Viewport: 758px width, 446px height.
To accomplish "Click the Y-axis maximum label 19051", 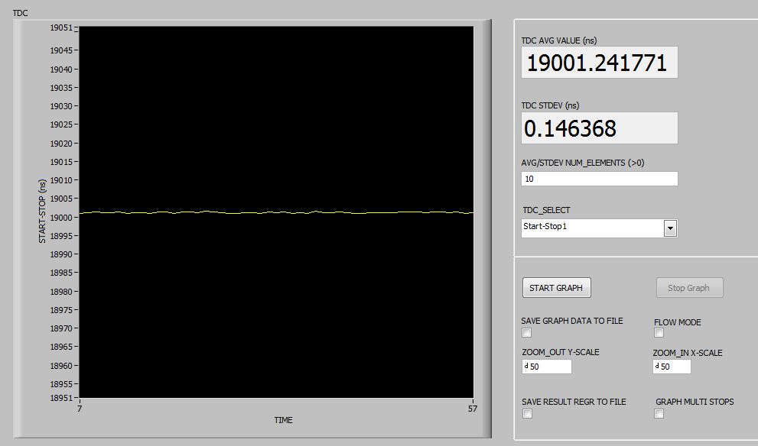I will coord(61,27).
